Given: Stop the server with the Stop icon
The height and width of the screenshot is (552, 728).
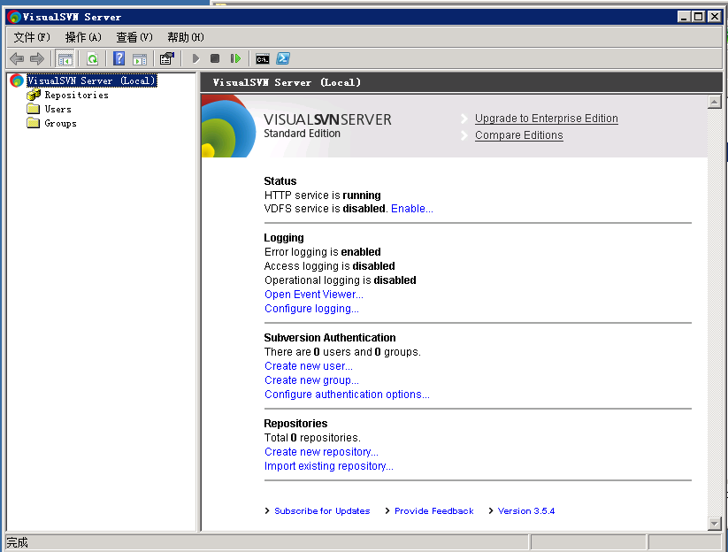Looking at the screenshot, I should 215,59.
